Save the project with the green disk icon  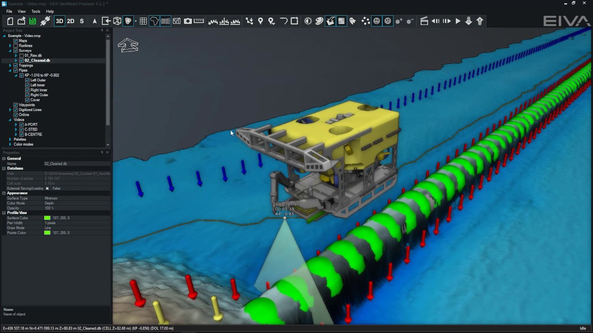click(x=32, y=21)
